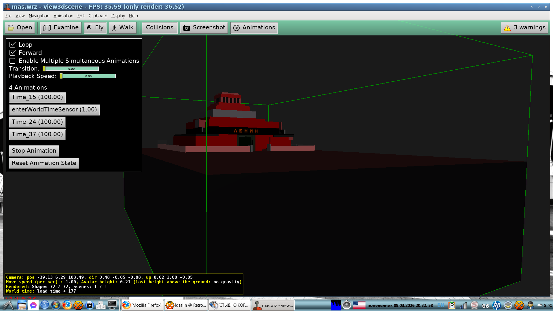Screen dimensions: 553x311
Task: Toggle the Forward checkbox
Action: [12, 53]
